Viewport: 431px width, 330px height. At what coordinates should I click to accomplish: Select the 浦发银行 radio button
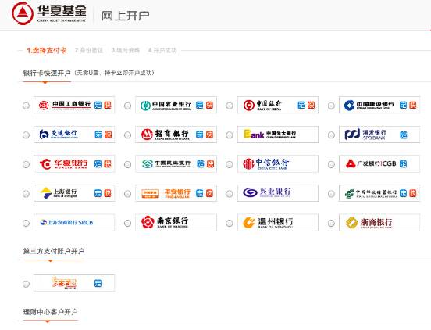point(331,135)
